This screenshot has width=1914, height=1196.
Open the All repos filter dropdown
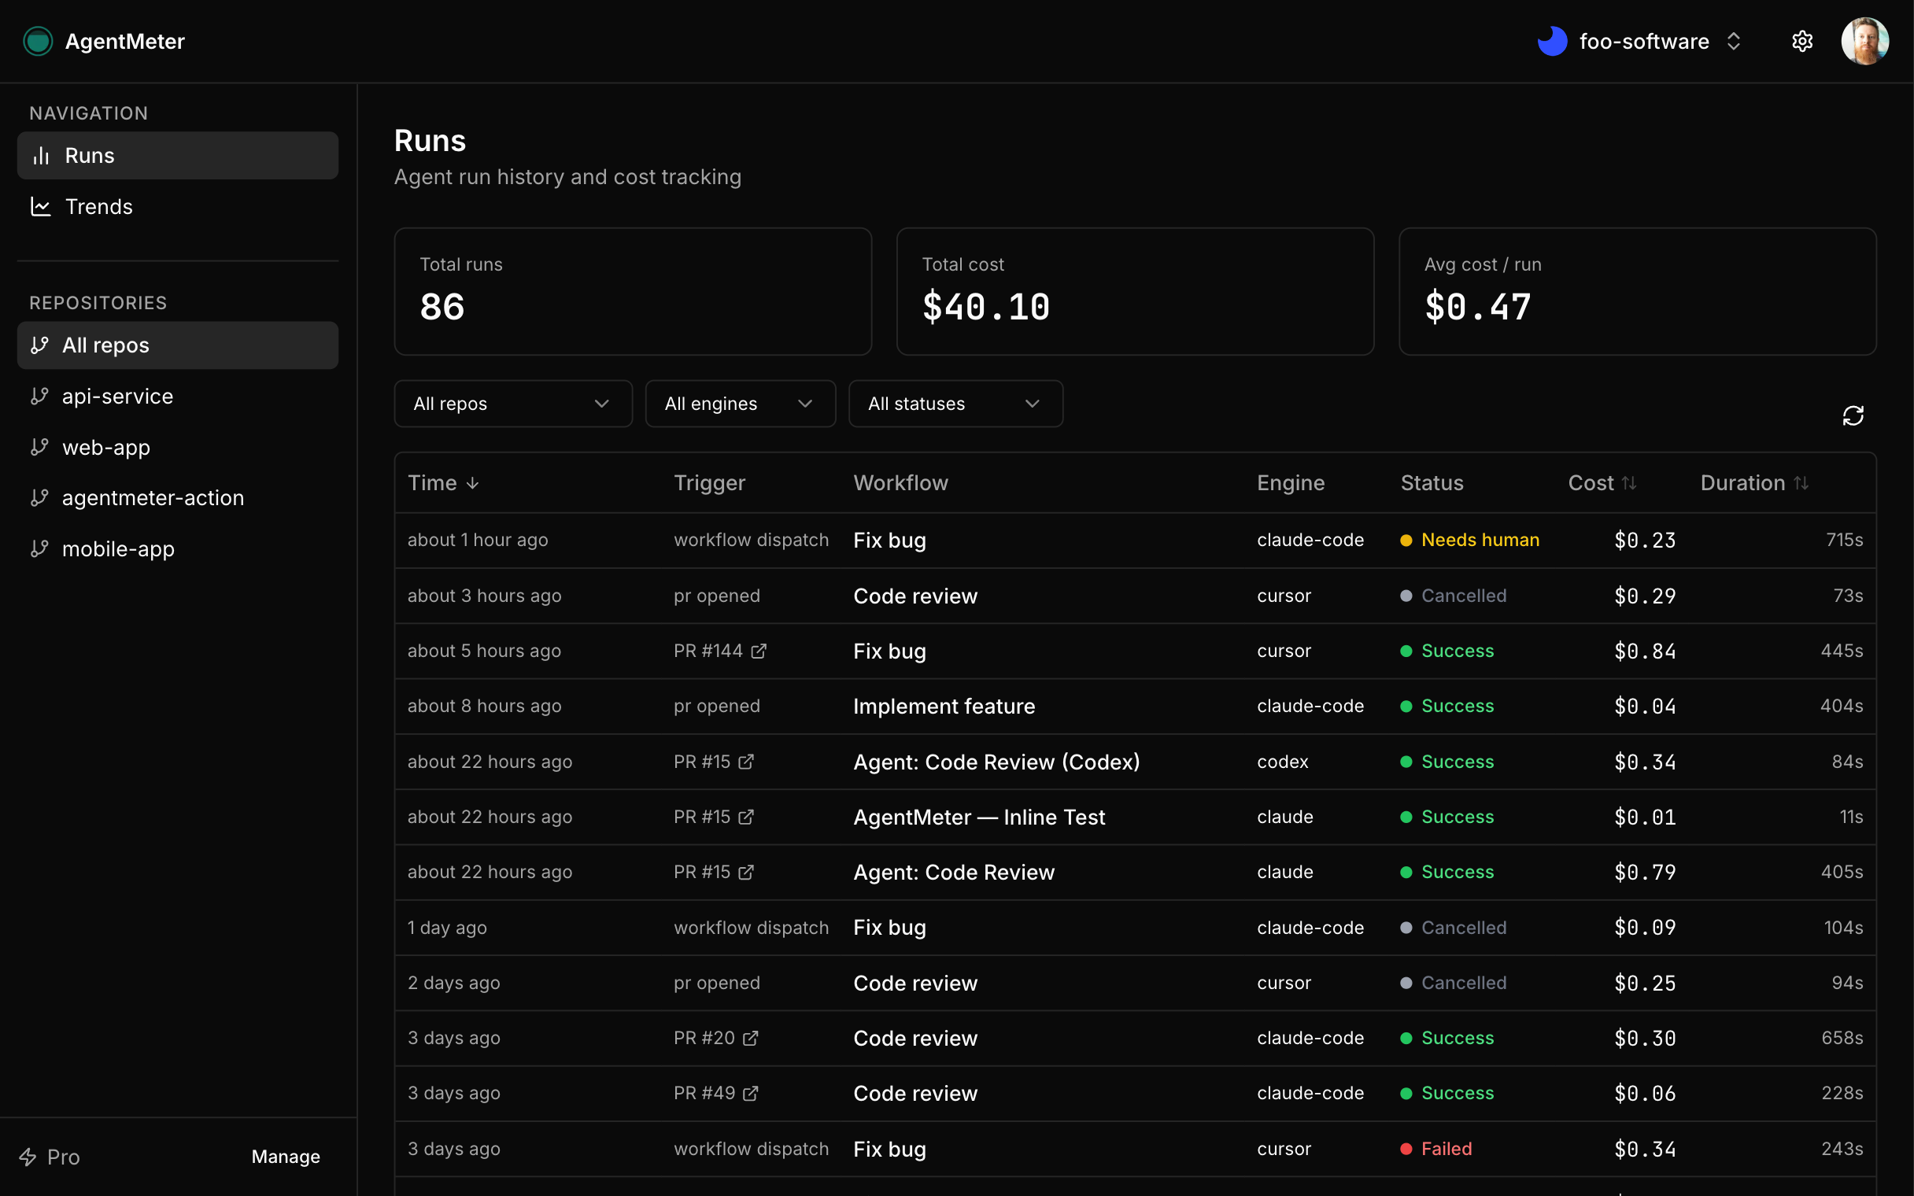[512, 404]
